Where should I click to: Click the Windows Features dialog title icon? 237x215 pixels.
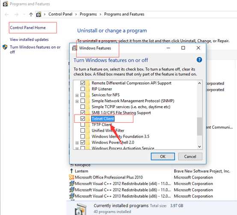[74, 48]
